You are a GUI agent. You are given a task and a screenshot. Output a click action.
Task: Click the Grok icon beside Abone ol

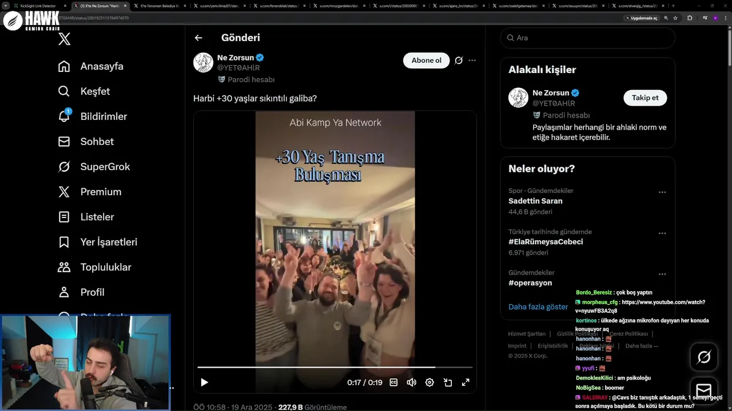click(459, 61)
